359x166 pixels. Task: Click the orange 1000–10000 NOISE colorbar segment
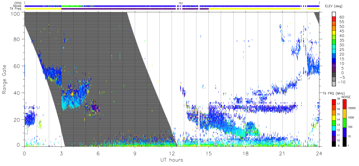[x=344, y=113]
